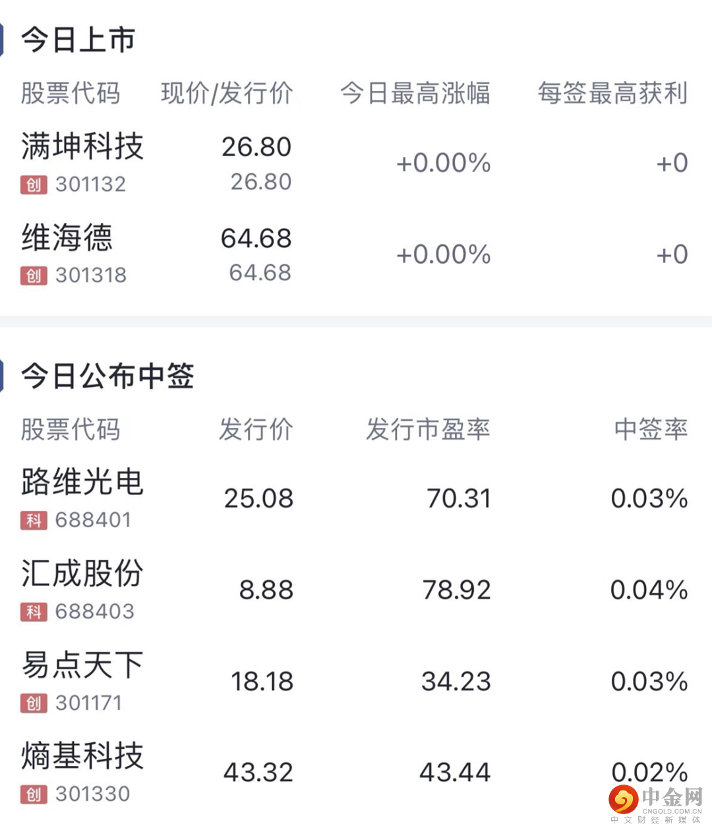
Task: Tap the 创 badge next to 301318
Action: pos(34,276)
